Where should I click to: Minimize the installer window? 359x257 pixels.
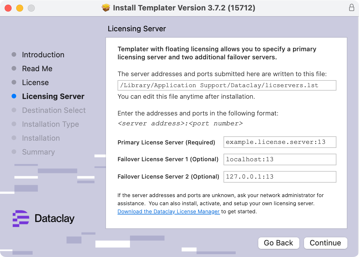coord(20,8)
